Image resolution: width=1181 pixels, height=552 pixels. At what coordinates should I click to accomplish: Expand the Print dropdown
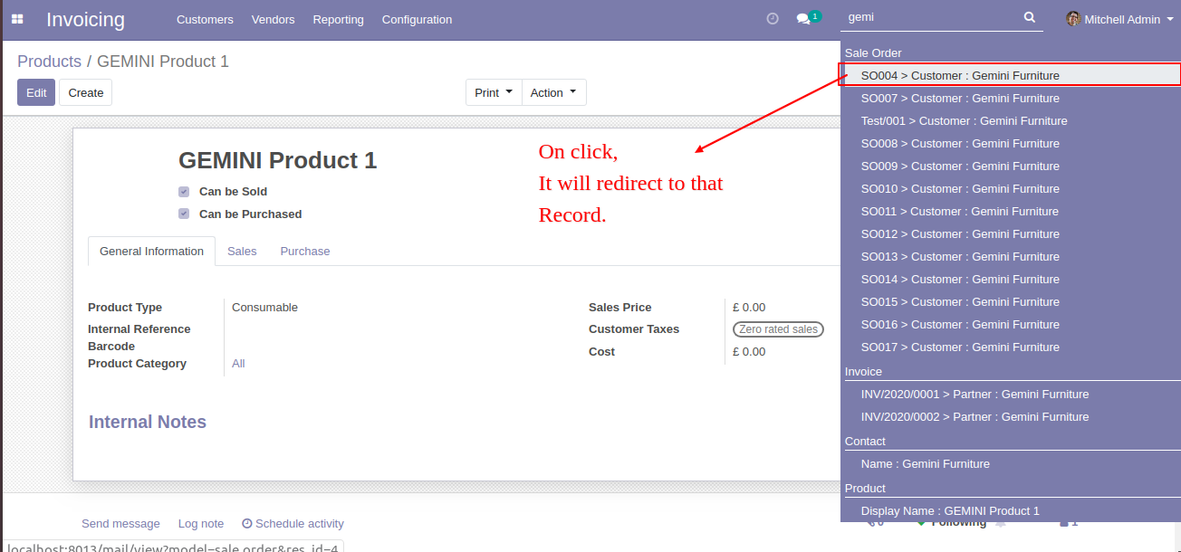coord(494,92)
